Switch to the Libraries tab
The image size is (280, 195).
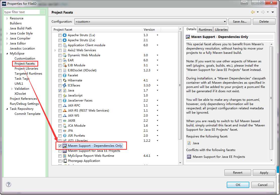(221, 29)
